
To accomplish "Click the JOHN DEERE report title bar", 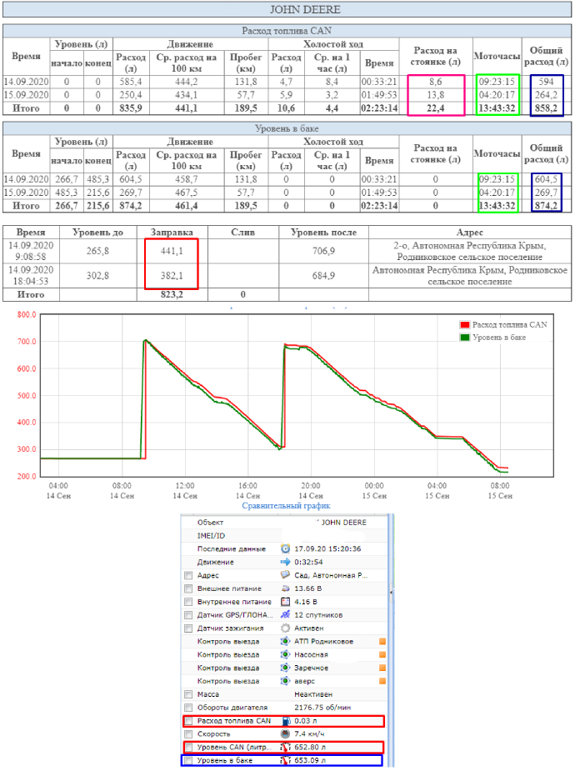I will pos(287,9).
